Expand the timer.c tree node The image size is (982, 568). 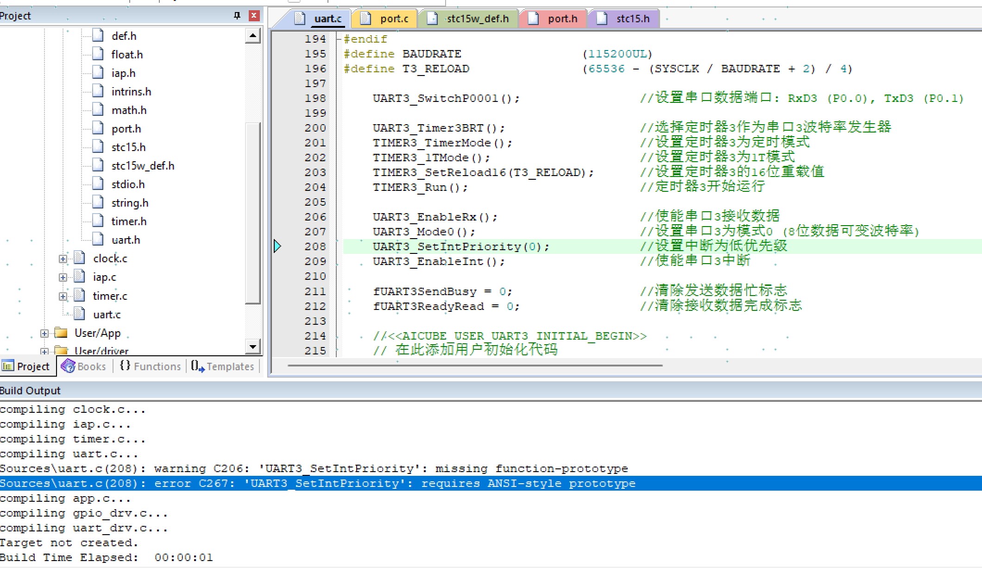coord(63,296)
